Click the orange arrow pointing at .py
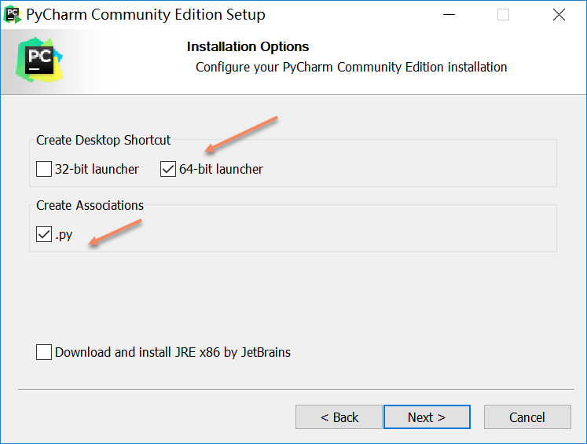 115,233
